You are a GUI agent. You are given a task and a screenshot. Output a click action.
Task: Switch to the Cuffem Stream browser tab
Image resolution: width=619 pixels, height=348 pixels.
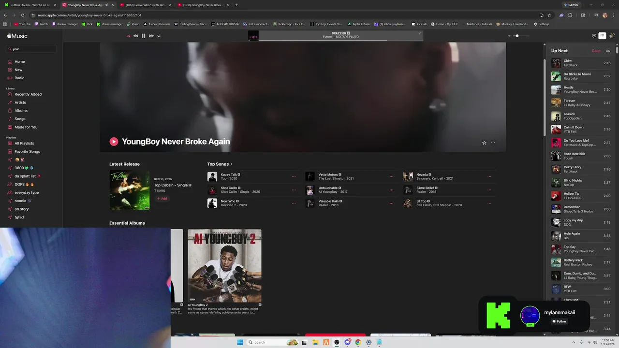(x=31, y=5)
